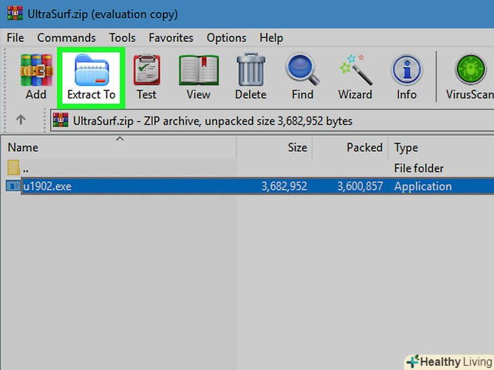Open the View book icon

(198, 70)
